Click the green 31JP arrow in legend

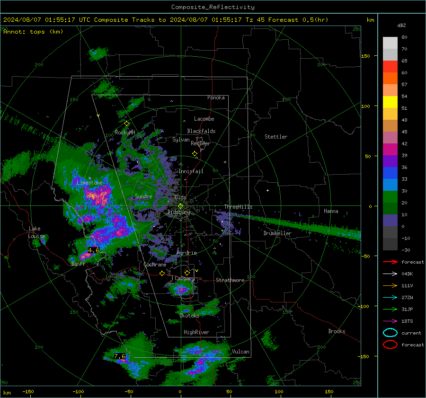pos(390,309)
